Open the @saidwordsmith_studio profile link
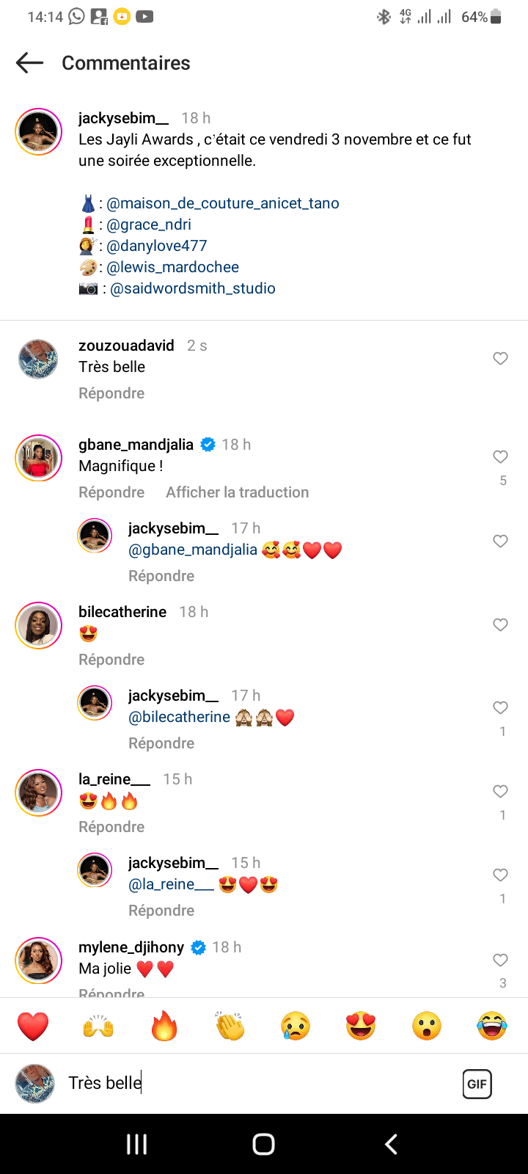 193,288
